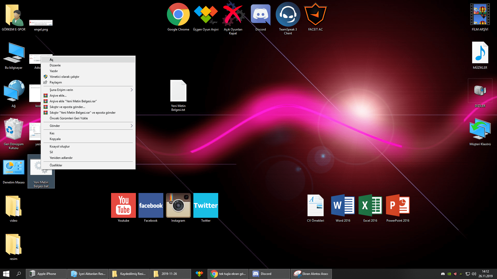Click the taskbar search magnifier
The width and height of the screenshot is (497, 279).
pyautogui.click(x=19, y=274)
